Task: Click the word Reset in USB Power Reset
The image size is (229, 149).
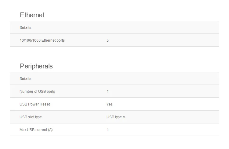Action: click(44, 104)
